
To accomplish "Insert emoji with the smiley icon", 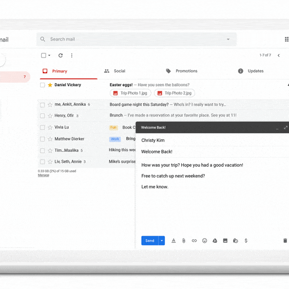I will [204, 241].
